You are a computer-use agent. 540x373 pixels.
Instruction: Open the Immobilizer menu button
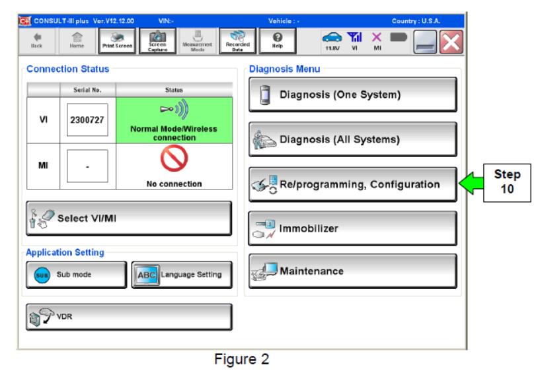[353, 228]
